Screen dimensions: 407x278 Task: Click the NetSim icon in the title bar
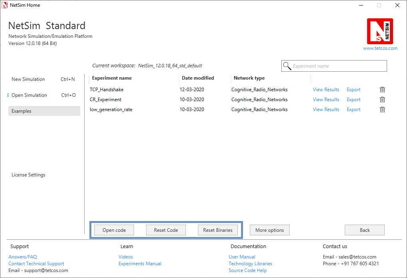5,5
